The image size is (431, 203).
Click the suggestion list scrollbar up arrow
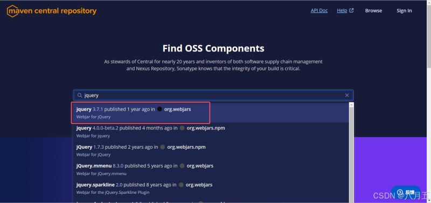coord(351,105)
